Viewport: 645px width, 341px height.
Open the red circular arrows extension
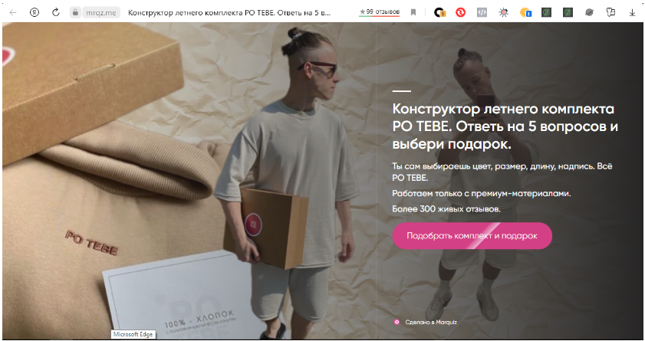pos(460,13)
